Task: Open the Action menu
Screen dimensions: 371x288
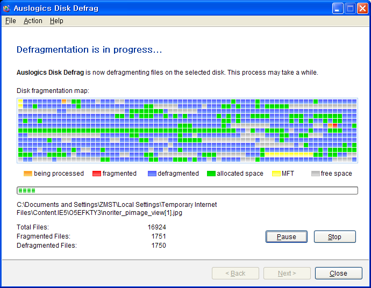Action: coord(33,21)
